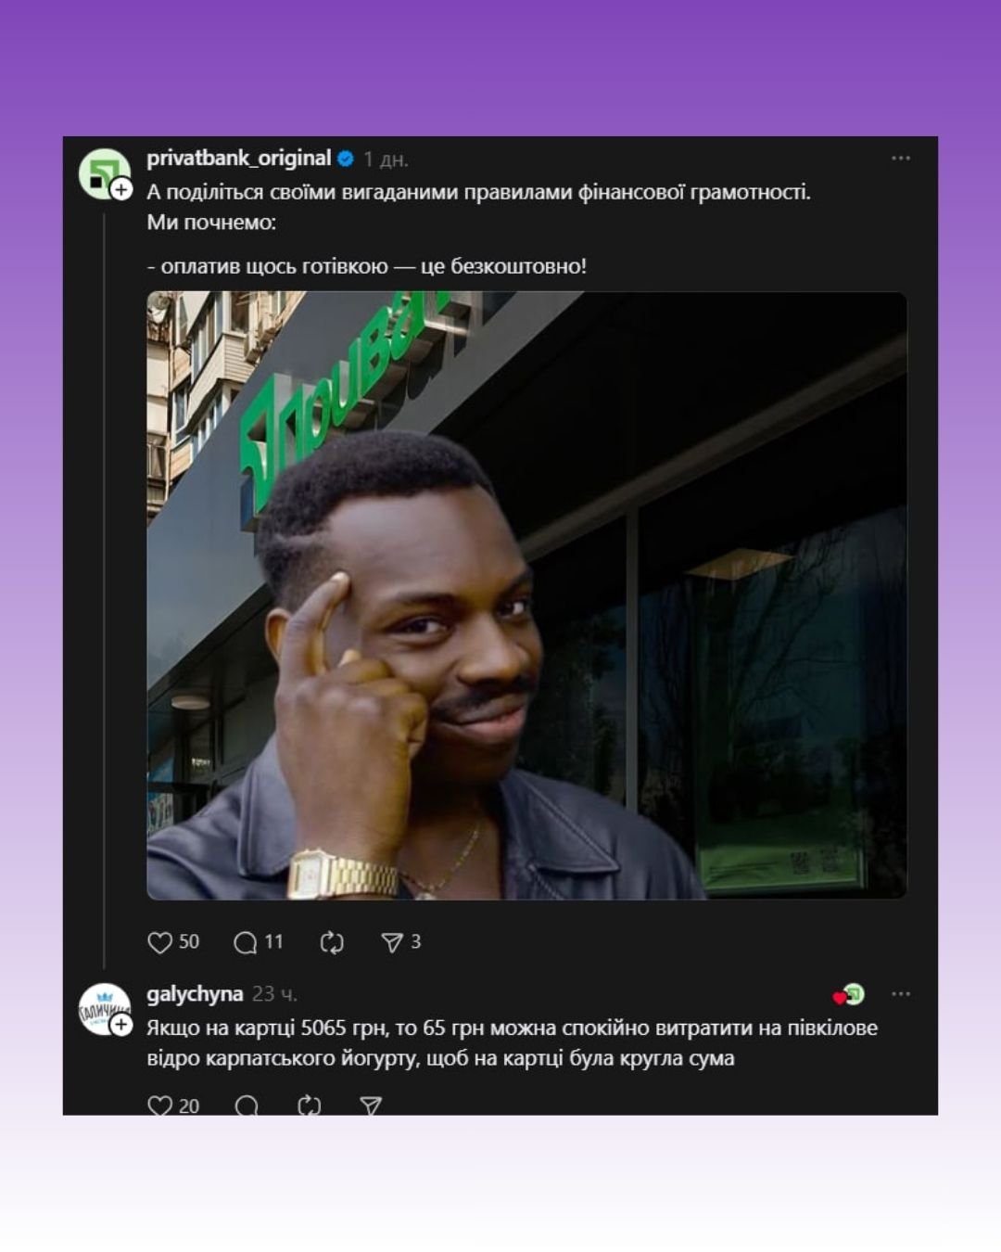The image size is (1001, 1252).
Task: Like the galychyna reply
Action: click(x=159, y=1105)
